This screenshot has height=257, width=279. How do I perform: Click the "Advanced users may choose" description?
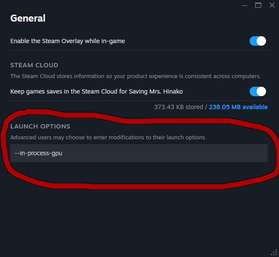(x=108, y=138)
